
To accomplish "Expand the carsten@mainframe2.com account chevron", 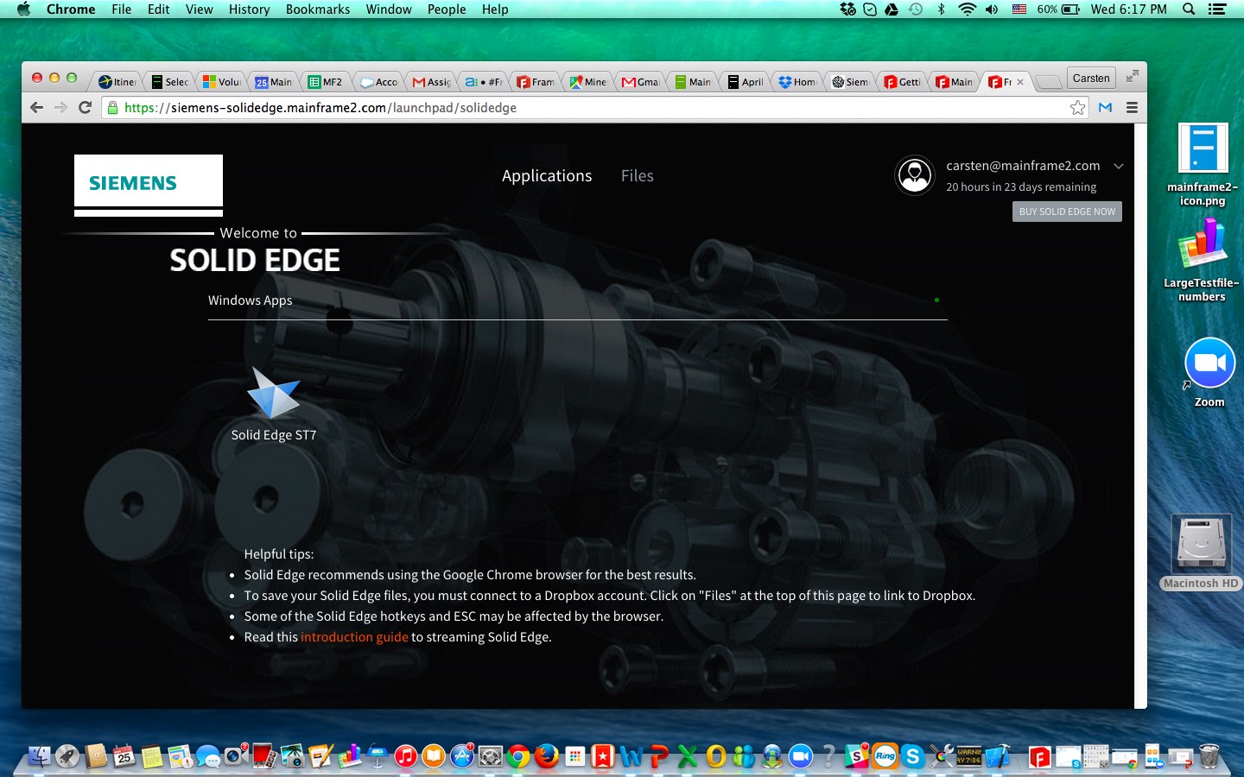I will pos(1119,166).
